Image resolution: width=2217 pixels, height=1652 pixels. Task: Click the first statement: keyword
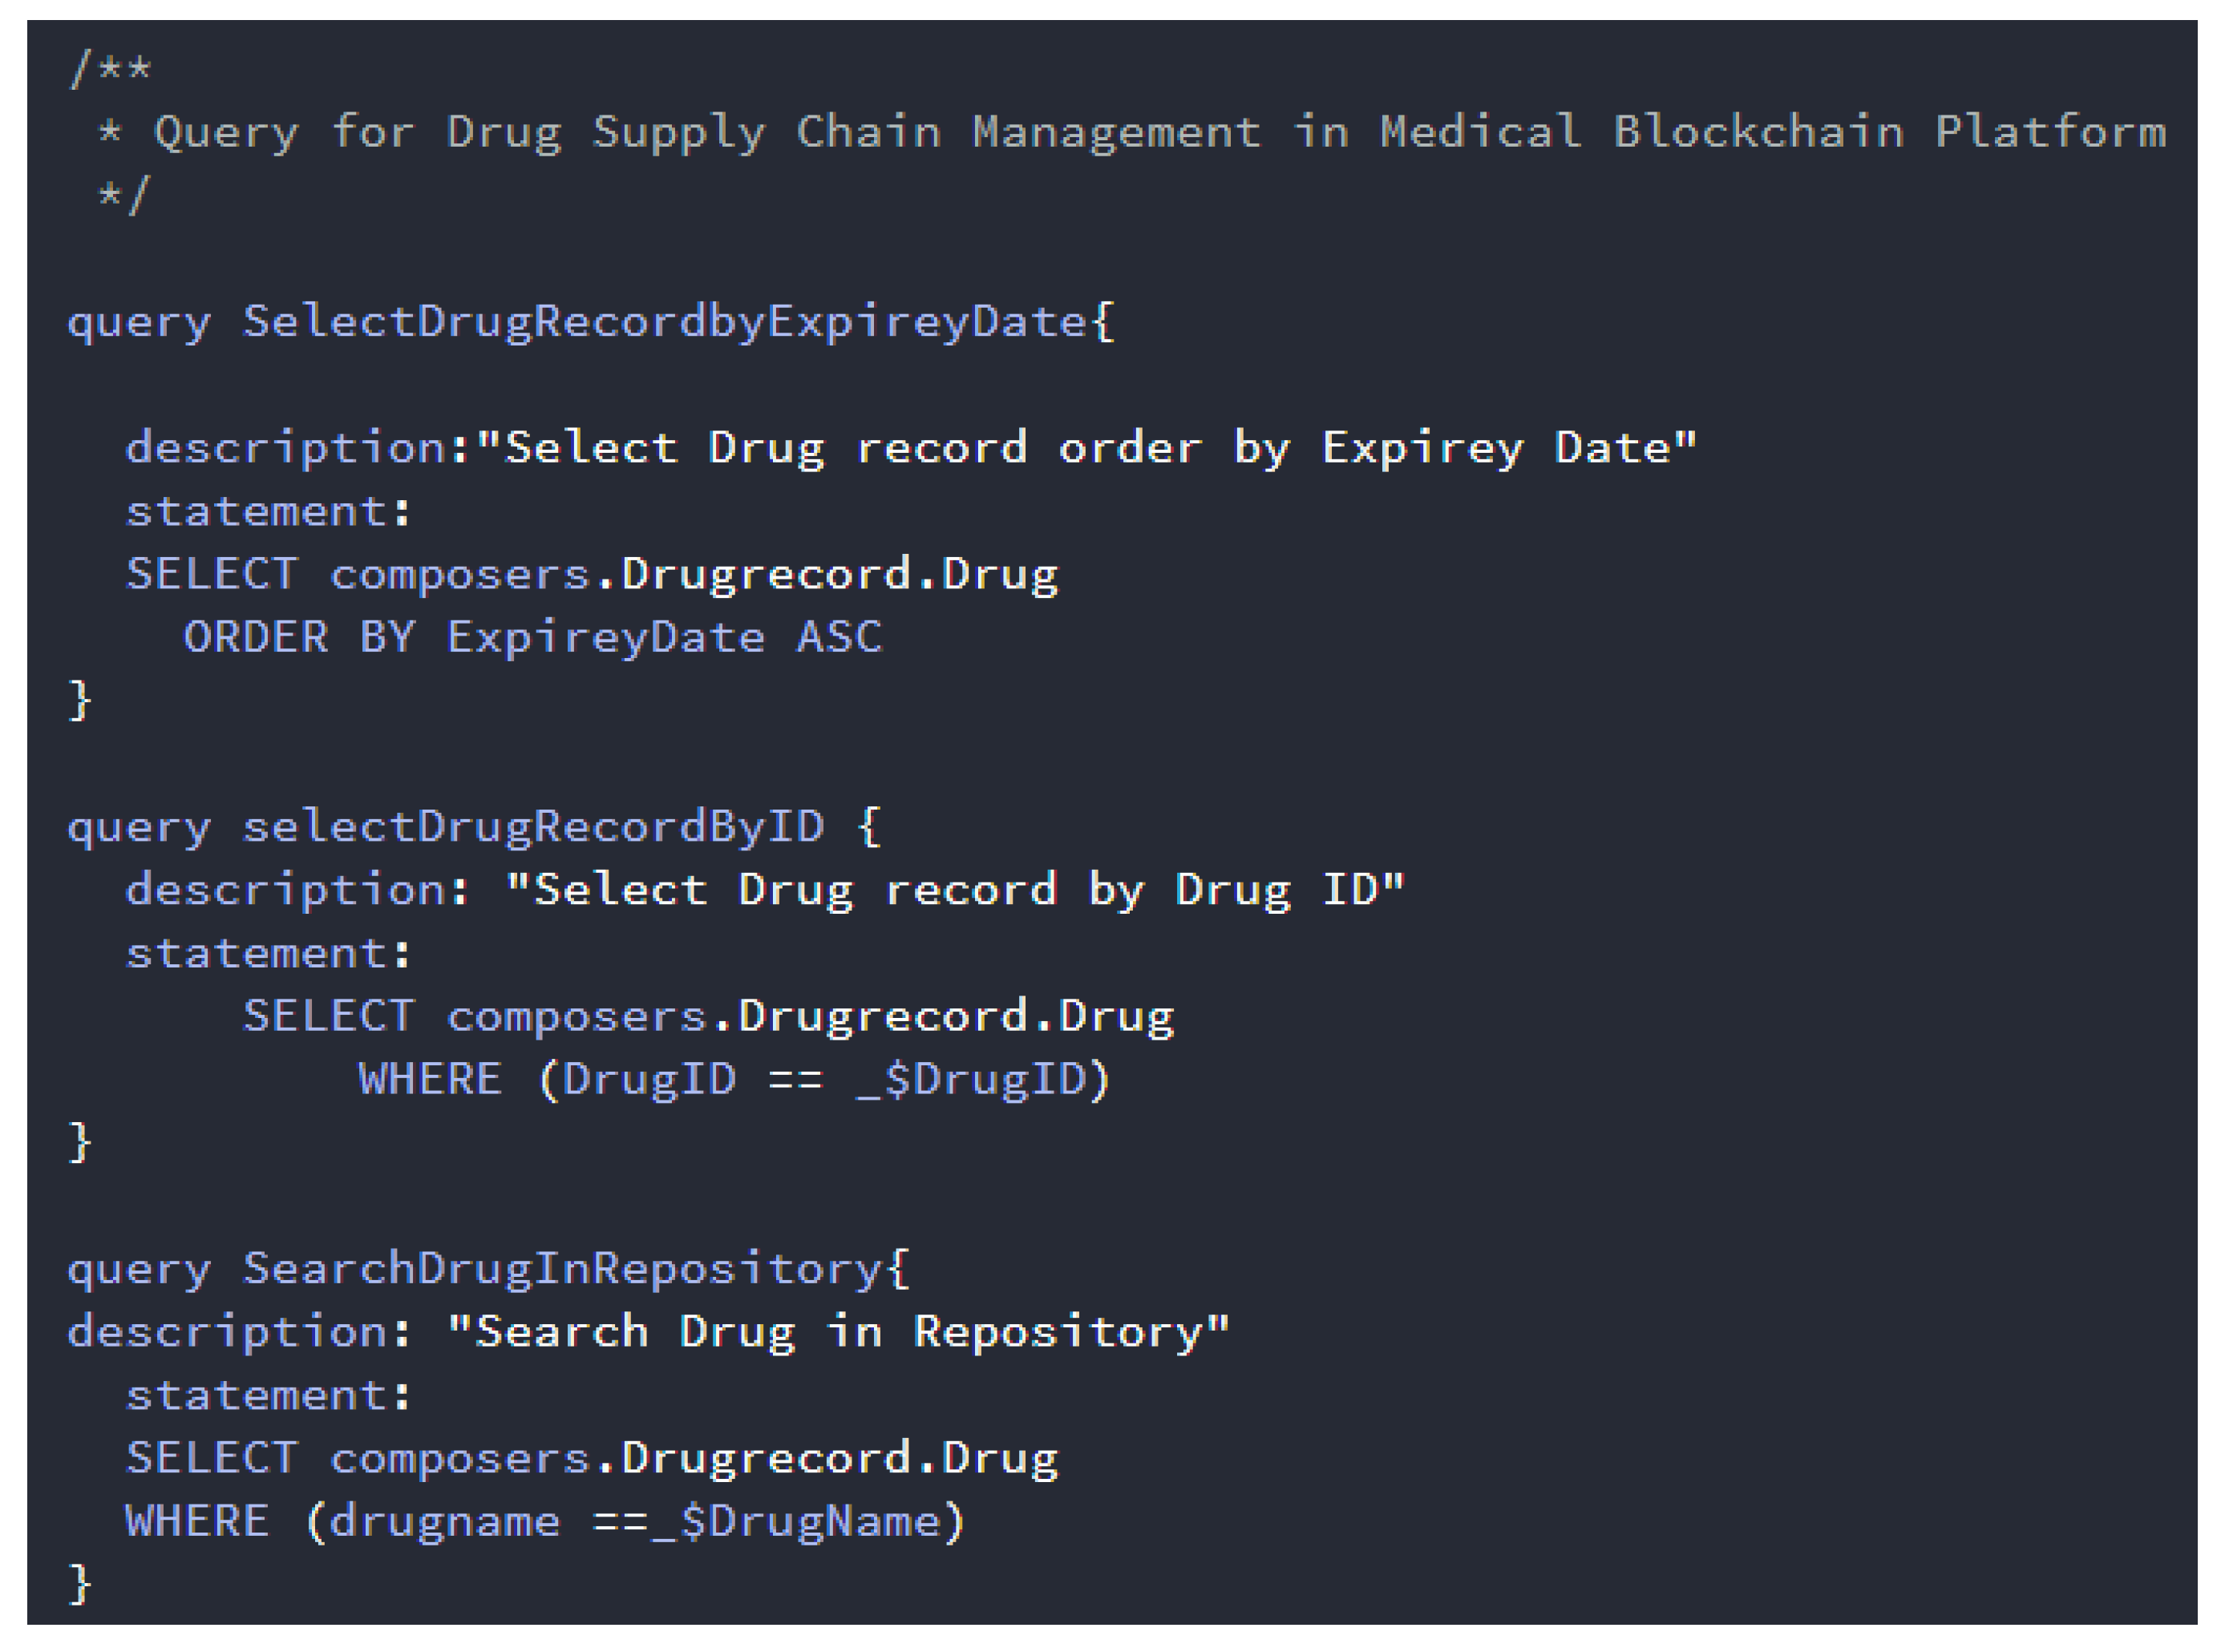click(268, 512)
